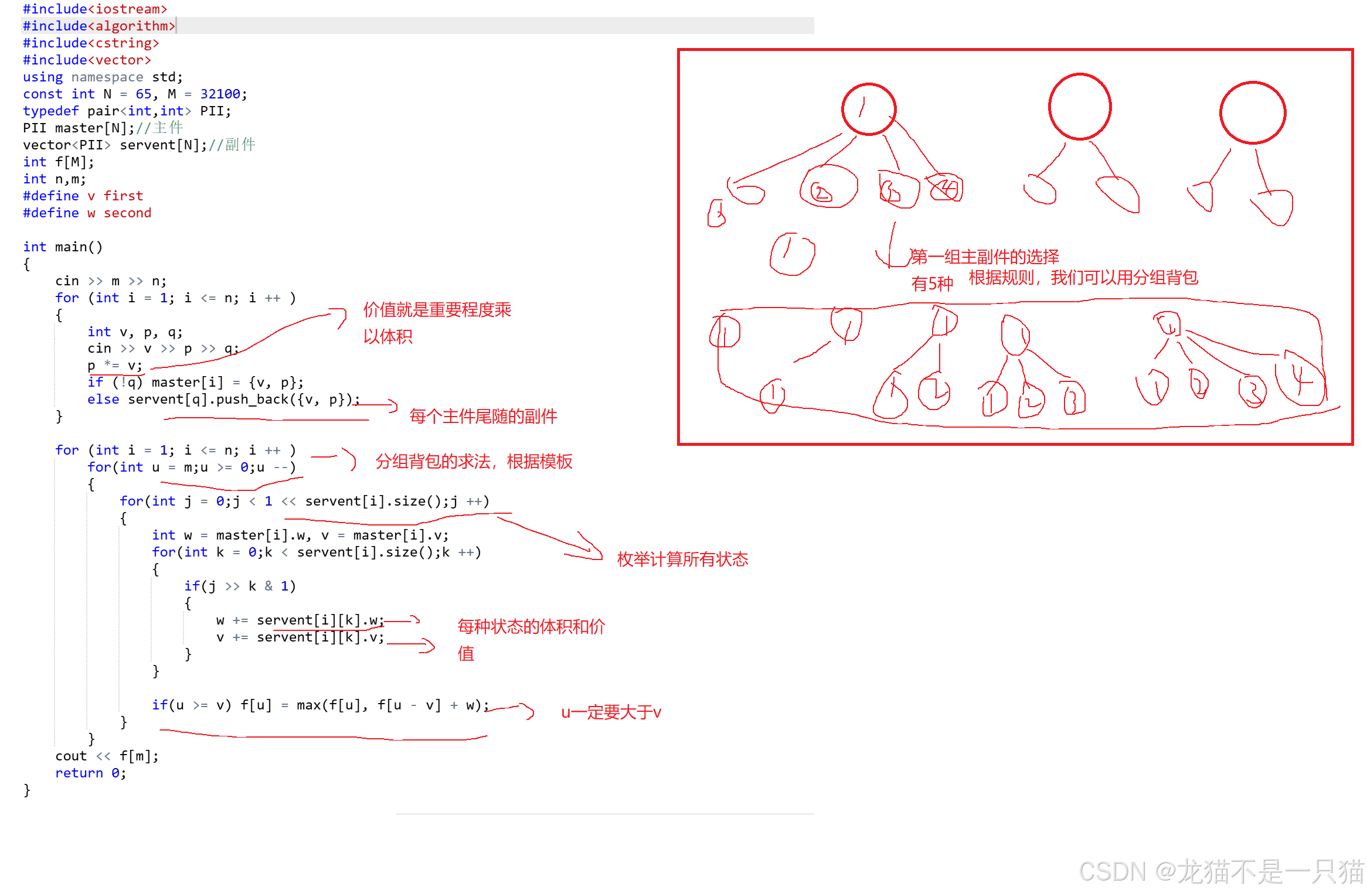1367x894 pixels.
Task: Click the 'if(j >> k & 1)' condition
Action: pyautogui.click(x=240, y=586)
